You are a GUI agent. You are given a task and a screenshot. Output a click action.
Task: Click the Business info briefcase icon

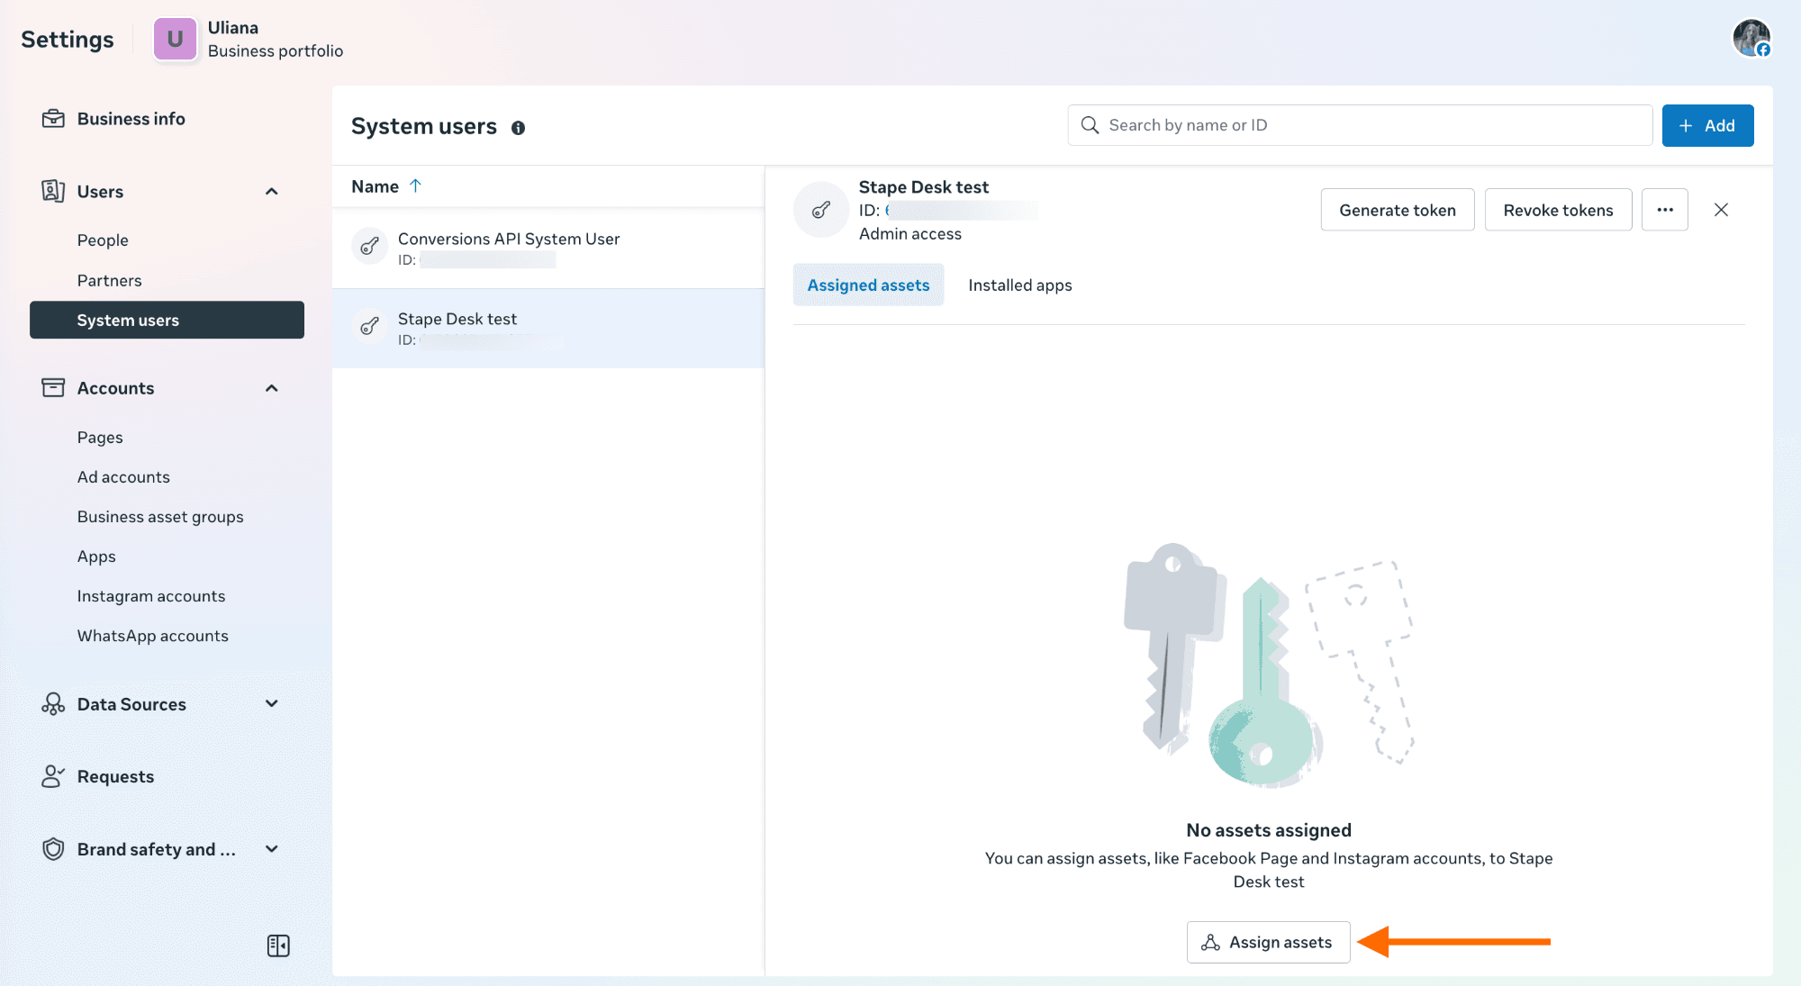pyautogui.click(x=53, y=118)
